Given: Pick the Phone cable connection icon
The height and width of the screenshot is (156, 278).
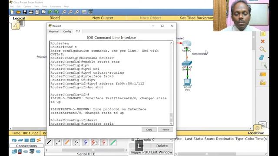Looking at the screenshot, I should click(76, 143).
